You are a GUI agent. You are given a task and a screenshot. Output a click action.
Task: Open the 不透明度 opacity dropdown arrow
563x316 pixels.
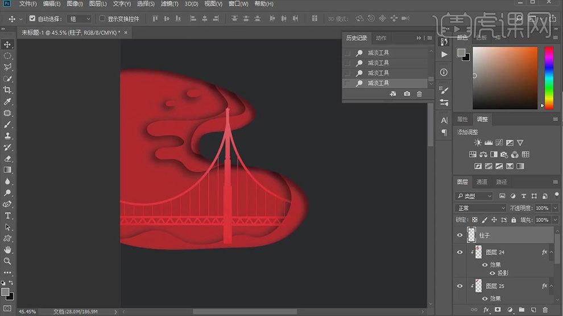(554, 208)
